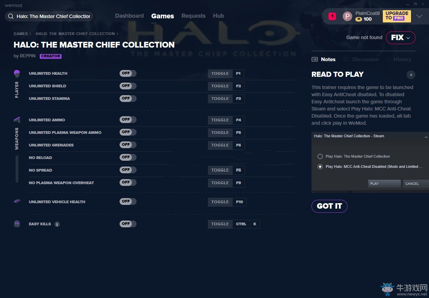Enable the No Spread cheat
This screenshot has height=298, width=429.
[x=128, y=170]
